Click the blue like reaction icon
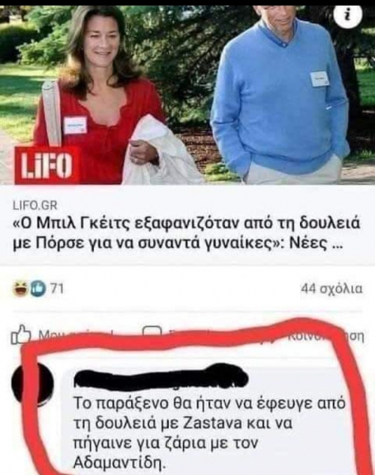Viewport: 375px width, 475px height. pyautogui.click(x=37, y=289)
